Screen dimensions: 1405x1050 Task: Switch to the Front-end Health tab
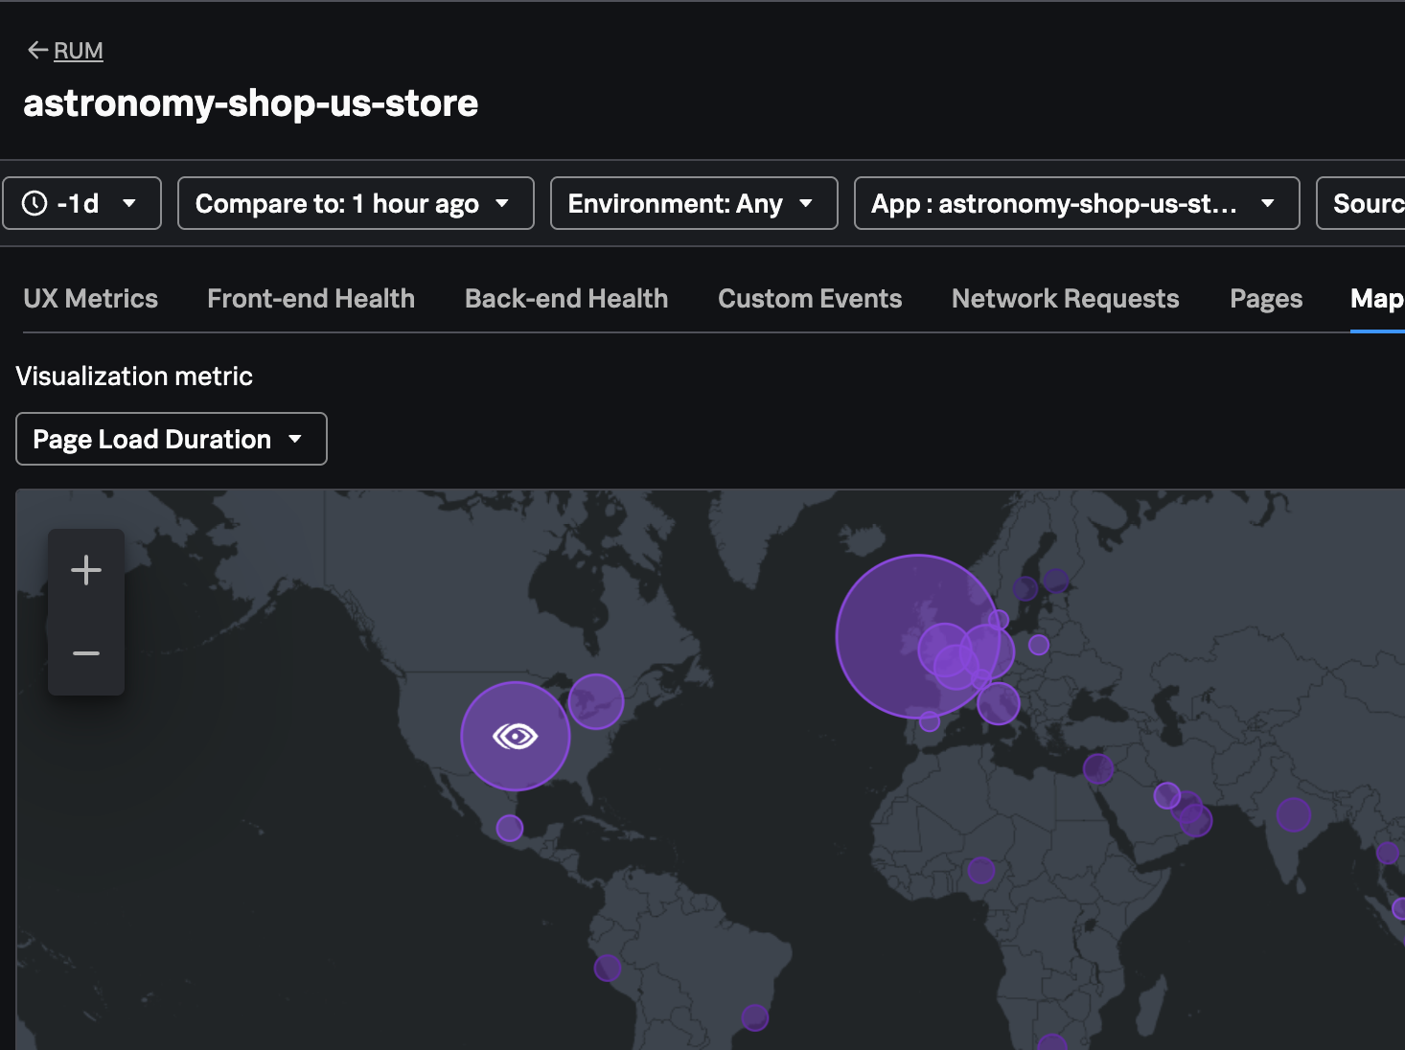[311, 298]
